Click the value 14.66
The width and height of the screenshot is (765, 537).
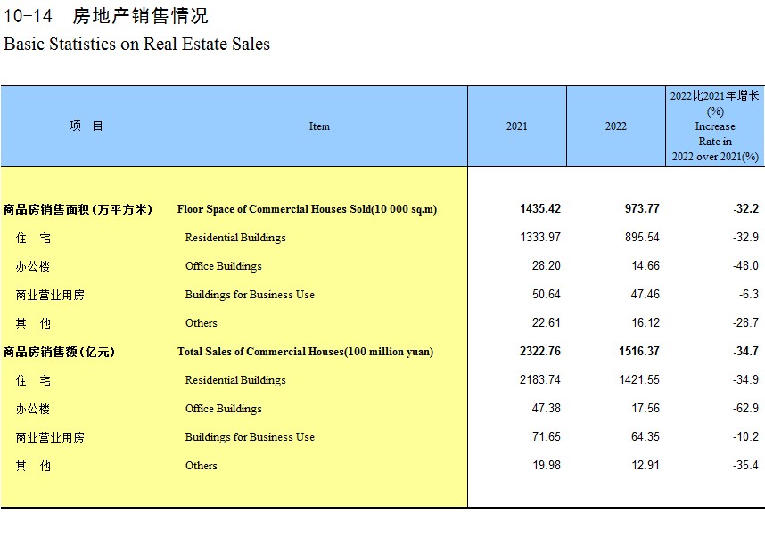click(x=646, y=265)
